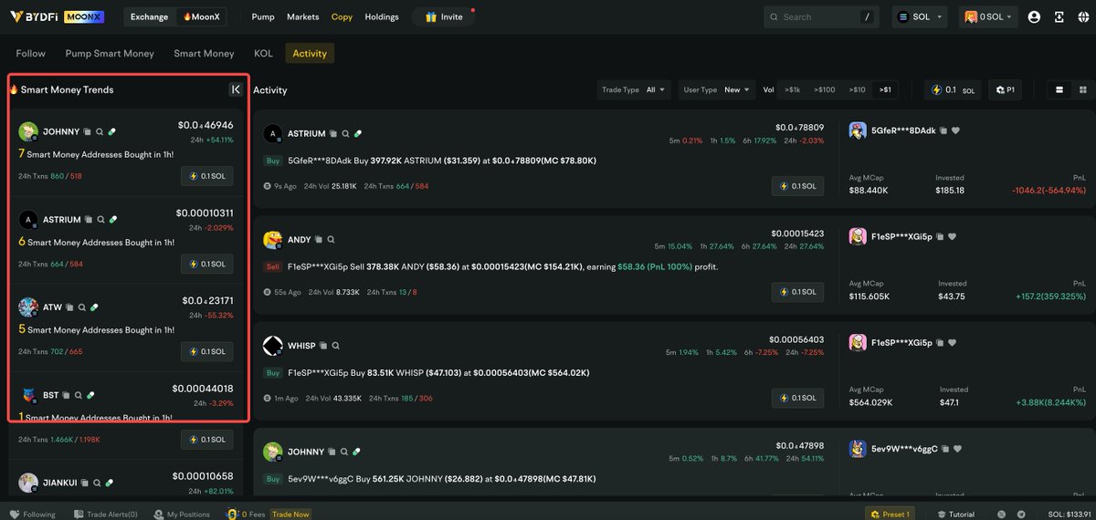Switch to MoonX mode
Image resolution: width=1096 pixels, height=520 pixels.
pyautogui.click(x=201, y=16)
